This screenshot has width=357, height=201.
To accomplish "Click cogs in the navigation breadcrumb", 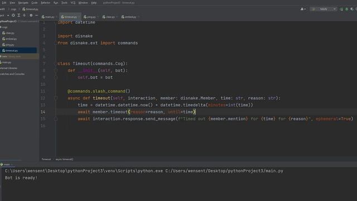I will pyautogui.click(x=13, y=9).
